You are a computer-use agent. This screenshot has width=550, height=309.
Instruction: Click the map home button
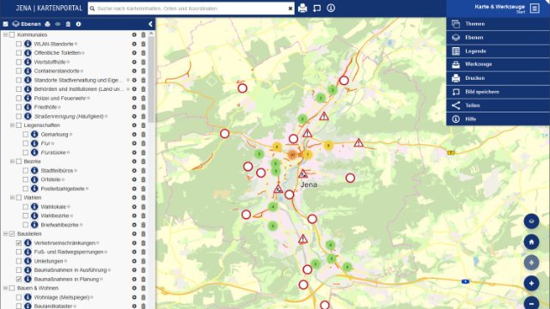point(531,242)
